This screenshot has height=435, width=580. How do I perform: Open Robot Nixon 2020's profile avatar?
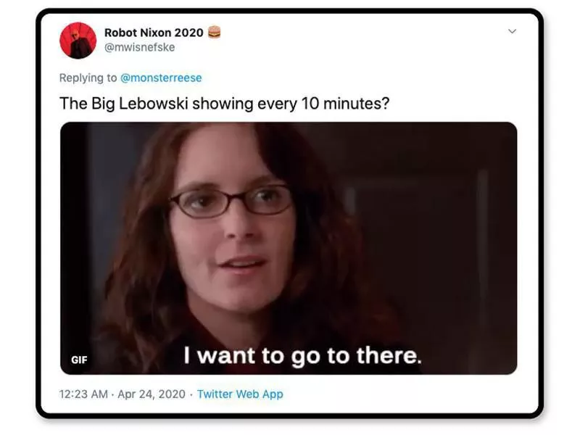coord(78,41)
